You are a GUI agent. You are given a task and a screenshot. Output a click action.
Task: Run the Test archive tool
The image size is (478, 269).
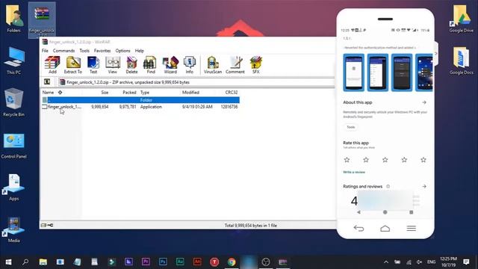click(x=93, y=65)
